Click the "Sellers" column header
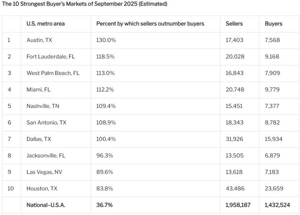This screenshot has height=215, width=300. click(x=234, y=24)
